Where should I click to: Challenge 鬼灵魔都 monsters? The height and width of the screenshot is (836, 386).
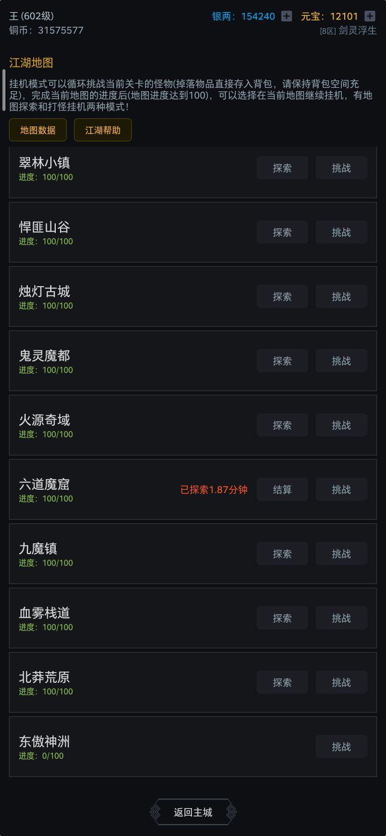pyautogui.click(x=341, y=361)
